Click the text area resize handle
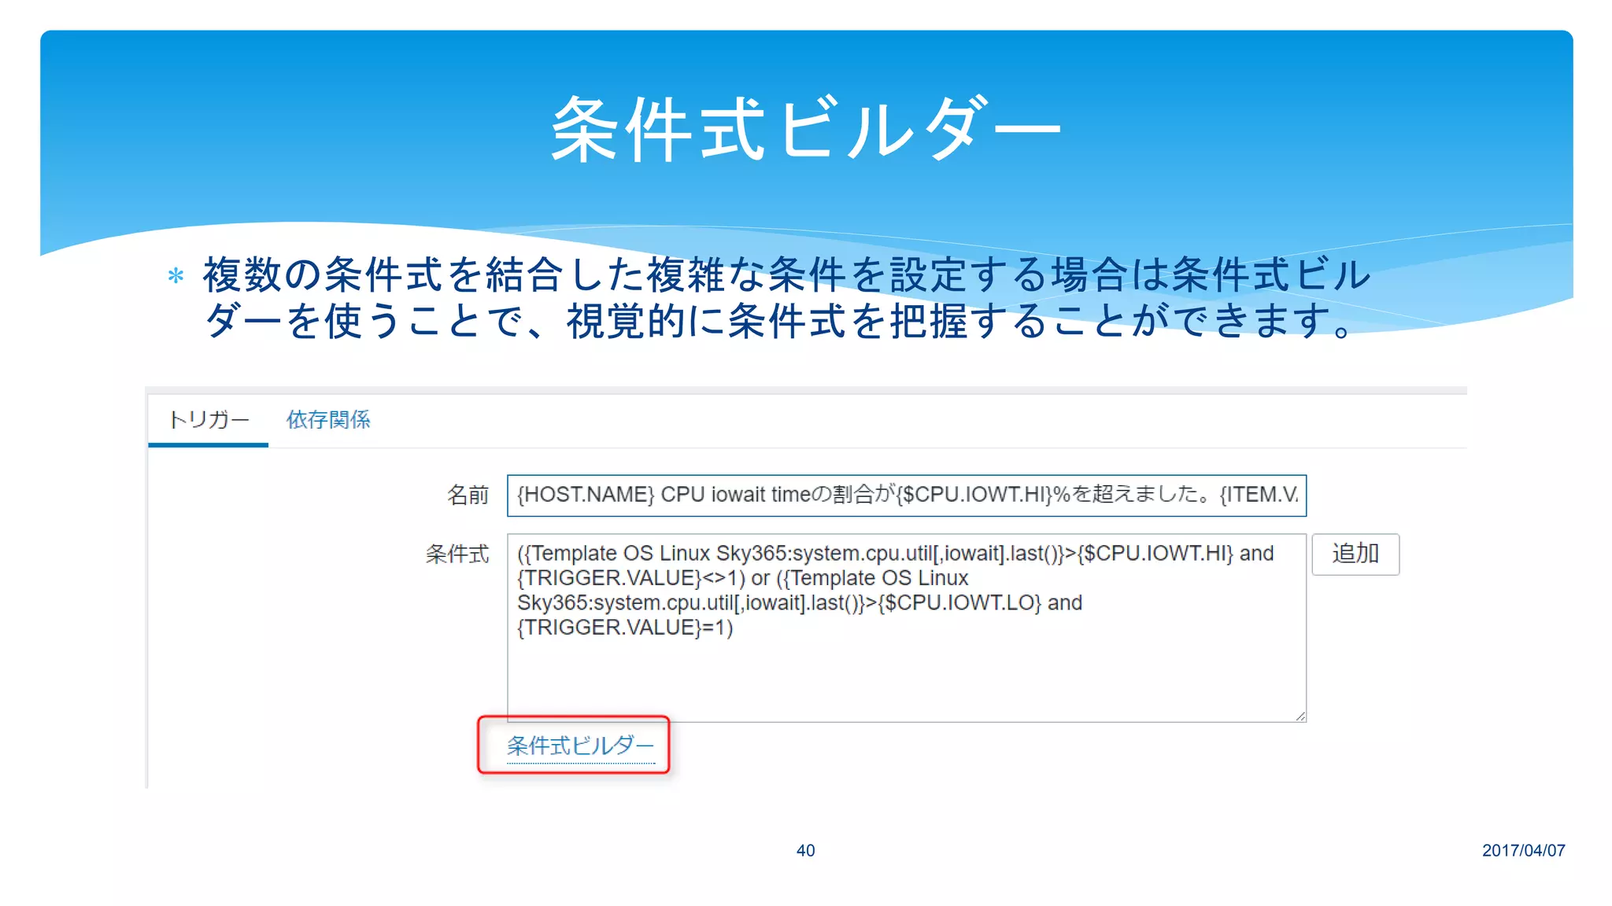 1300,716
